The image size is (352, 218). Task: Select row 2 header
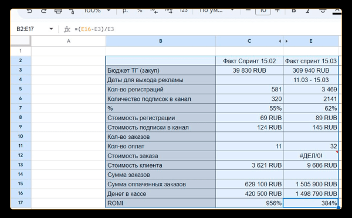[21, 60]
